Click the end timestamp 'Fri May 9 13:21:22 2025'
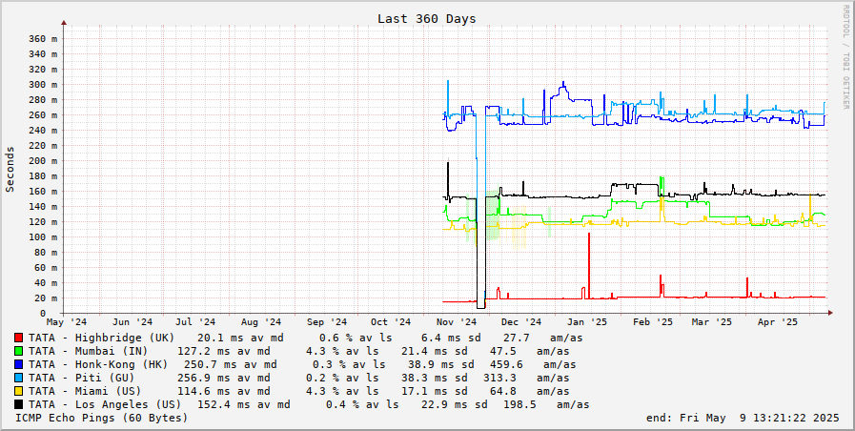This screenshot has height=431, width=855. tap(760, 418)
